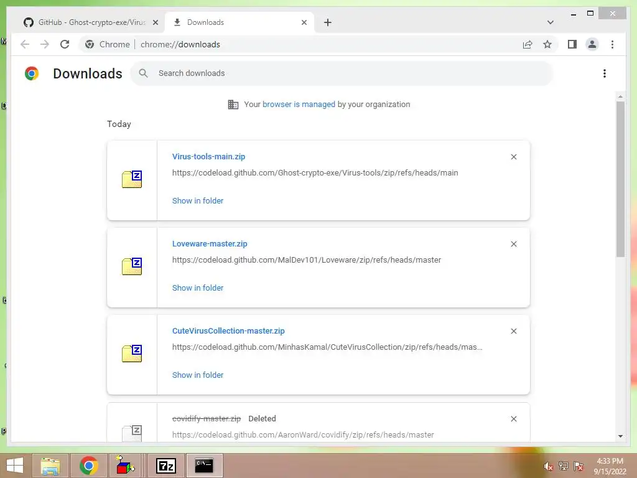The width and height of the screenshot is (637, 478).
Task: Show CuteVirusCollection-master.zip in folder
Action: tap(198, 375)
